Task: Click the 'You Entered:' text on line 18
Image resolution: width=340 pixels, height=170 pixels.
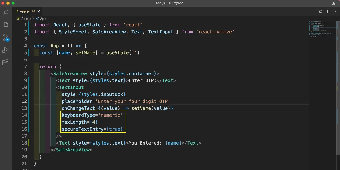Action: [145, 143]
